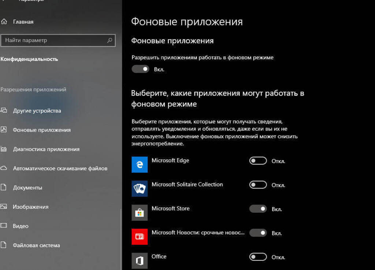Click Разрешить приложениям работать в фоновом режиме

[202, 58]
